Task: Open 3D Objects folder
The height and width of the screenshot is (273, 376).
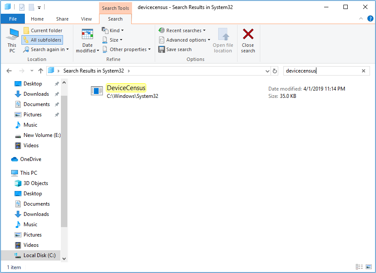Action: coord(36,183)
